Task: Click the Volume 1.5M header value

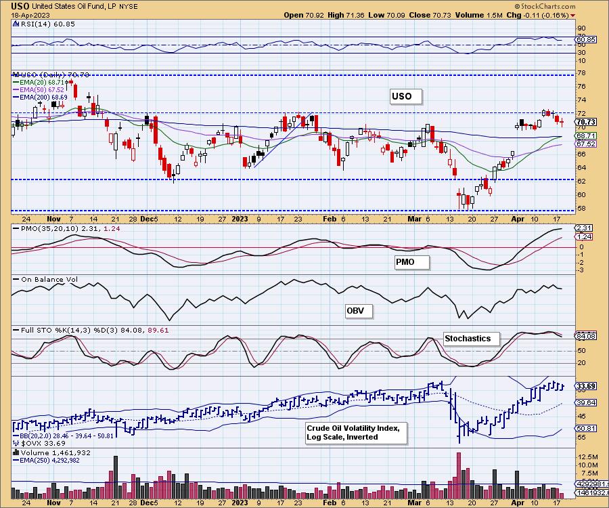Action: [478, 15]
